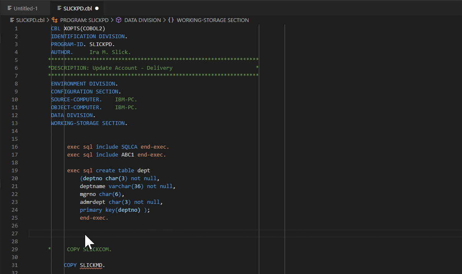
Task: Click 'OBJECT-COMPUTER.' keyword
Action: pyautogui.click(x=76, y=108)
